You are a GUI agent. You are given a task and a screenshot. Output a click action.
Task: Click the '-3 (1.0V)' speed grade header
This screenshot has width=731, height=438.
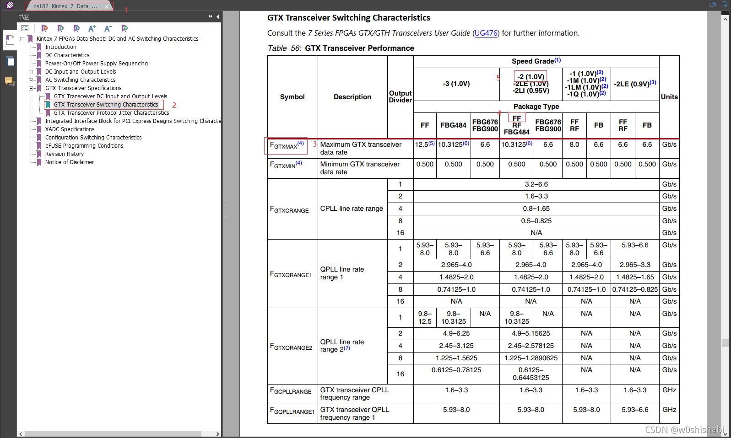pyautogui.click(x=456, y=84)
